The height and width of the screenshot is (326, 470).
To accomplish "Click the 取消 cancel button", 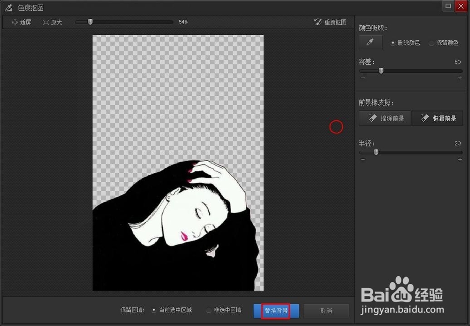I will click(326, 311).
